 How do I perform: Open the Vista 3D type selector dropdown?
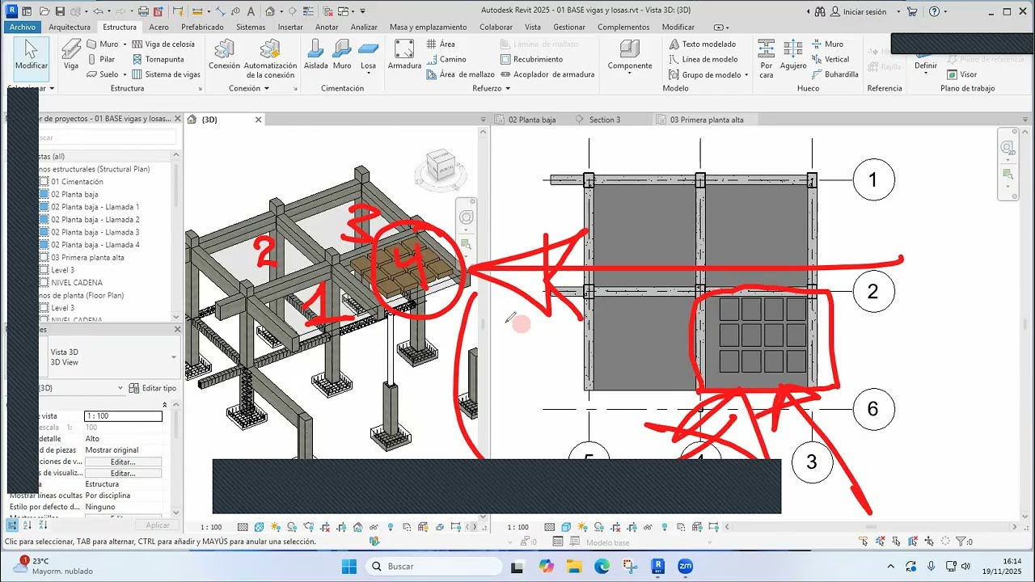(174, 356)
